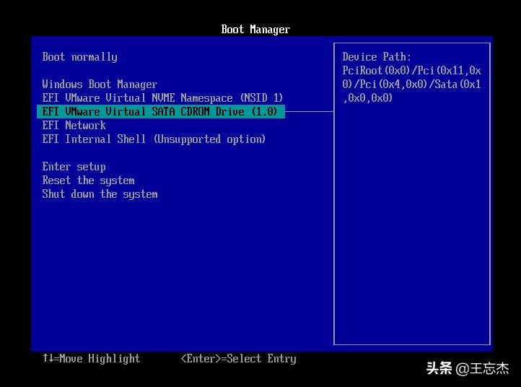Screen dimensions: 521x387
Task: Click the <Enter>=Select Entry hint
Action: (238, 359)
